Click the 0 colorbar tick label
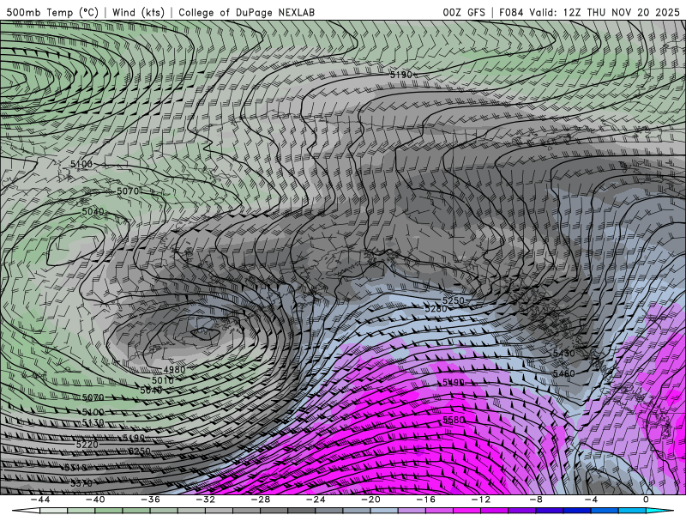This screenshot has height=515, width=686. (646, 500)
